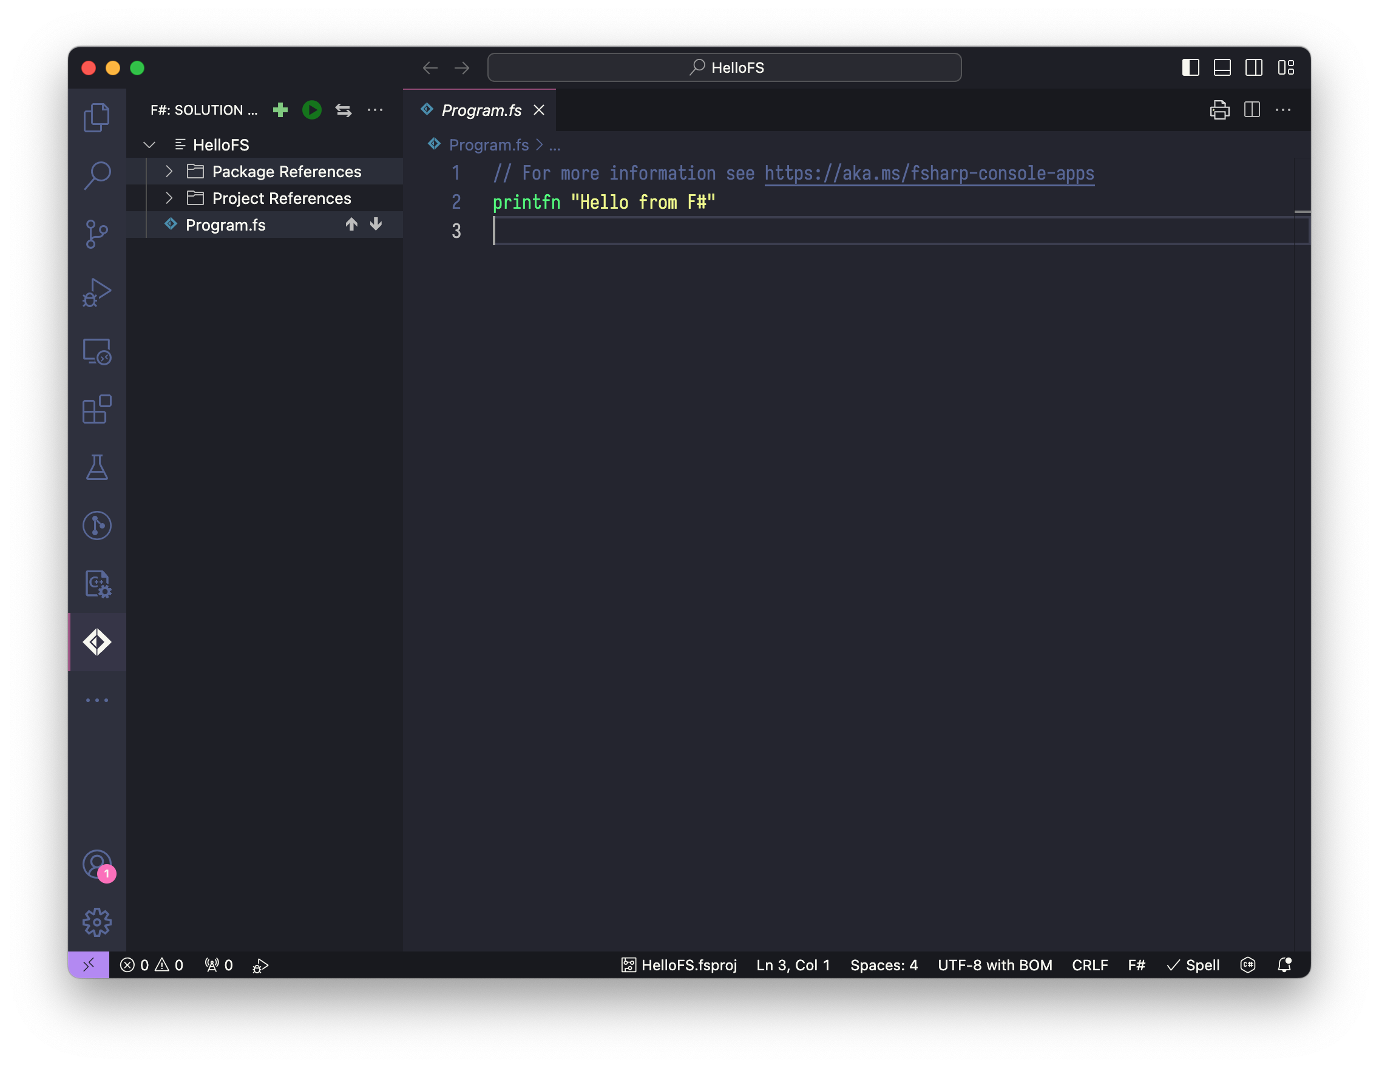Select language mode F#

click(1137, 964)
